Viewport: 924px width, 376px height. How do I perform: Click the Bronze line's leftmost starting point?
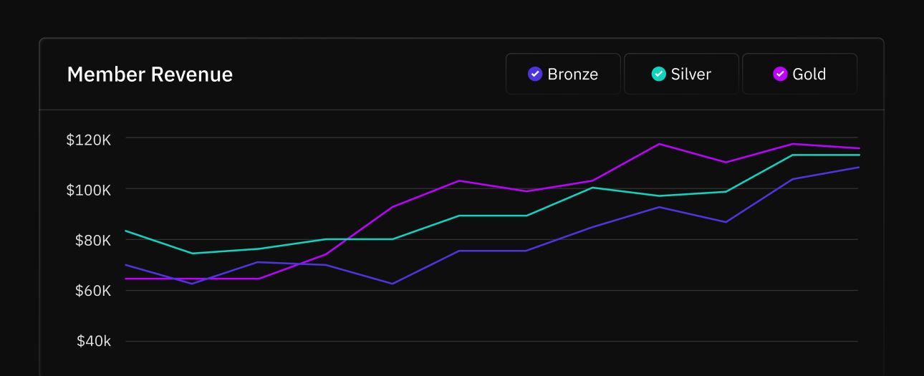[126, 265]
